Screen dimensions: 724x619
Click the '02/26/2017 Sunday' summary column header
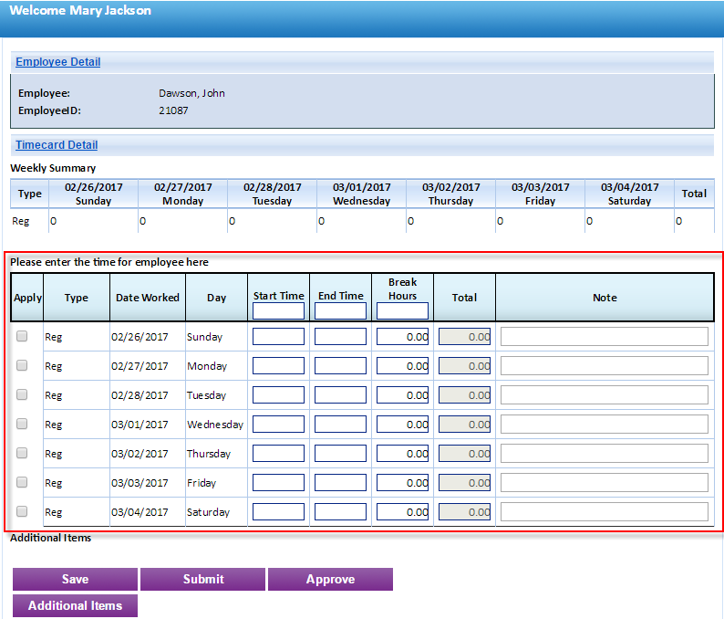coord(93,194)
